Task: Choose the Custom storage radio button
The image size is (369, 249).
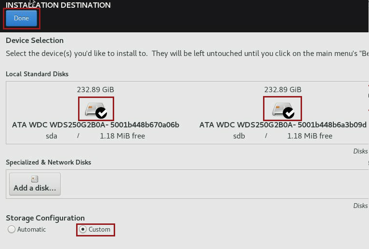Action: pos(82,229)
